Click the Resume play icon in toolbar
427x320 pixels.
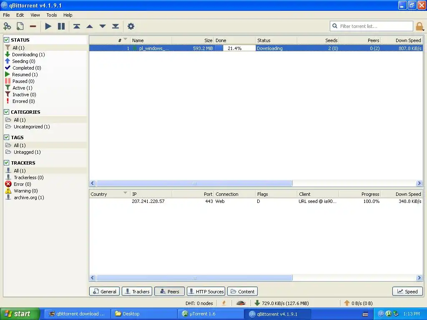pos(48,26)
